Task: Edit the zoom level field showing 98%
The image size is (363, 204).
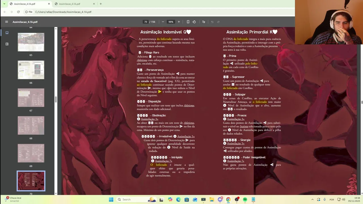Action: pos(171,22)
